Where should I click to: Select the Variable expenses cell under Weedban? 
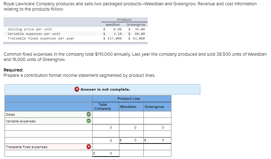pyautogui.click(x=131, y=121)
